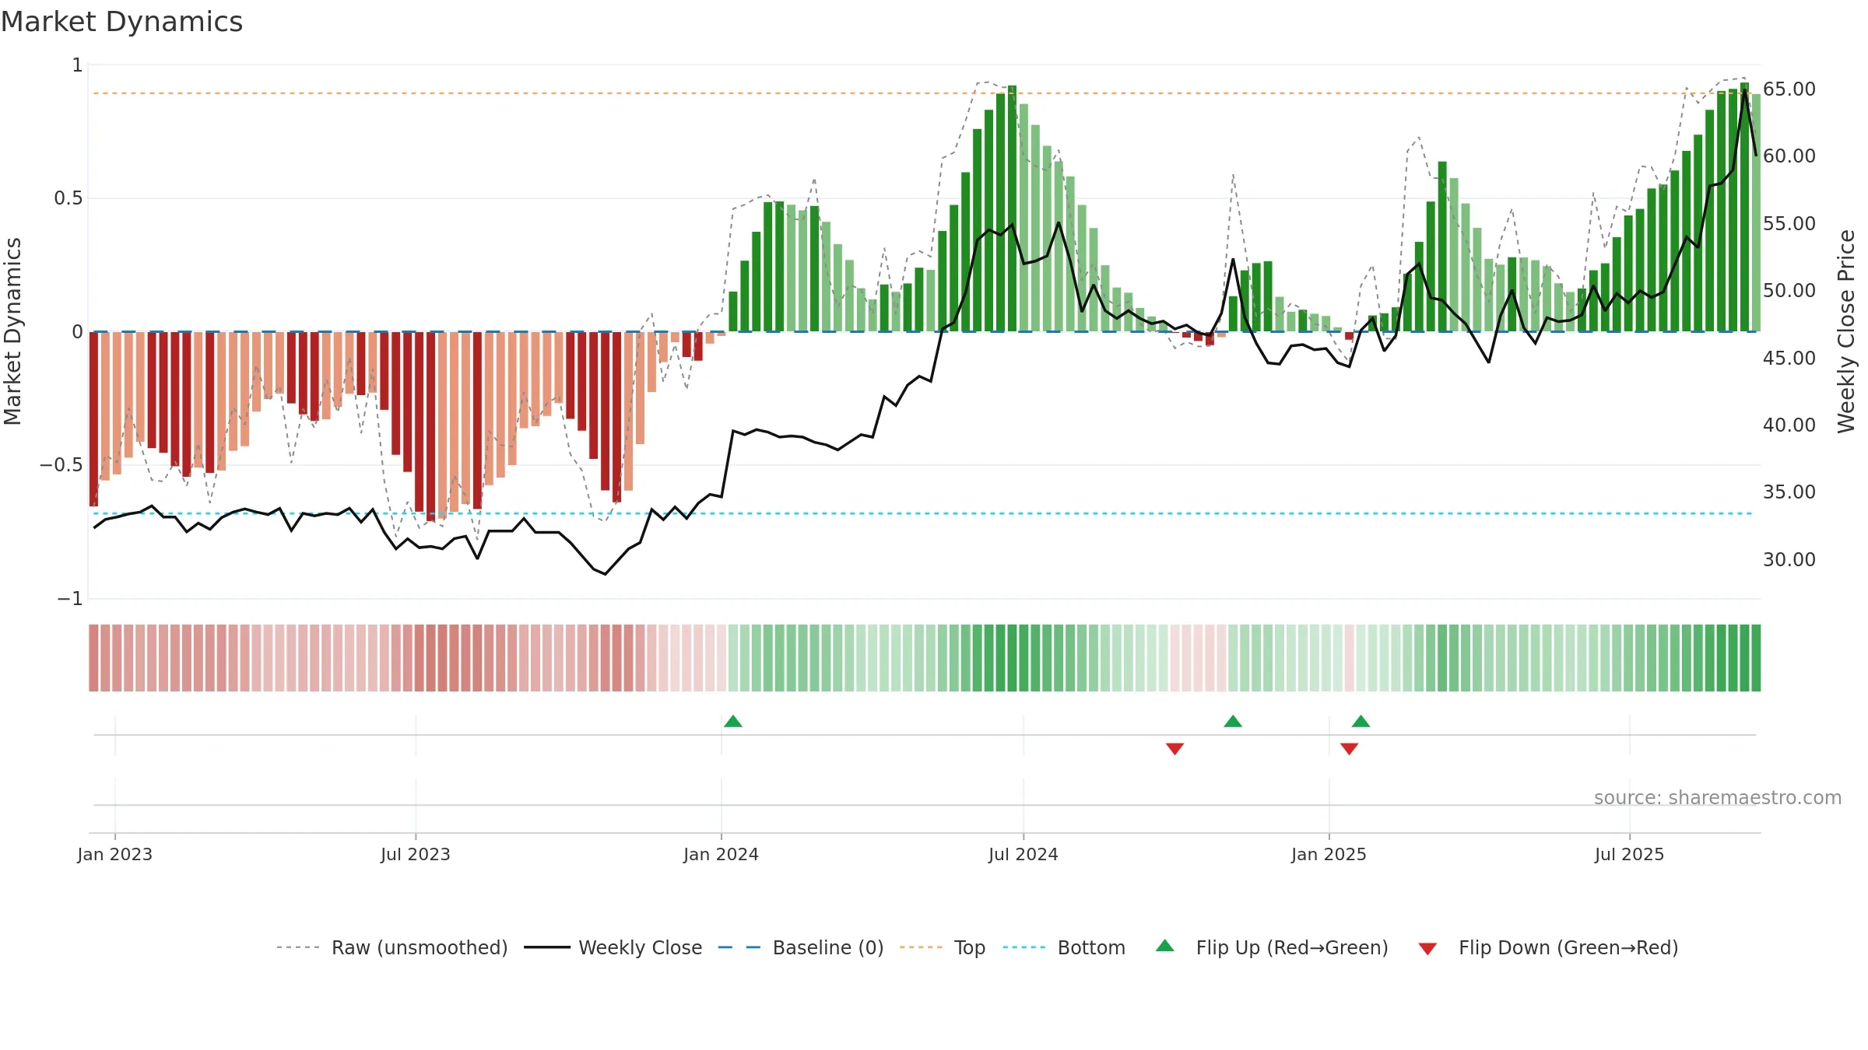
Task: Toggle Flip Up (Red→Green) legend entry
Action: [x=1272, y=947]
